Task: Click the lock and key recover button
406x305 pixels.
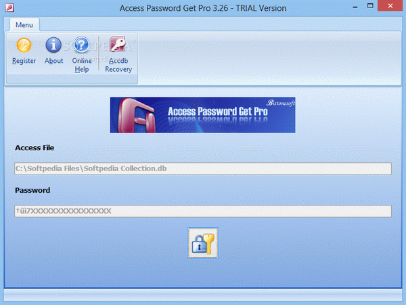Action: coord(203,243)
